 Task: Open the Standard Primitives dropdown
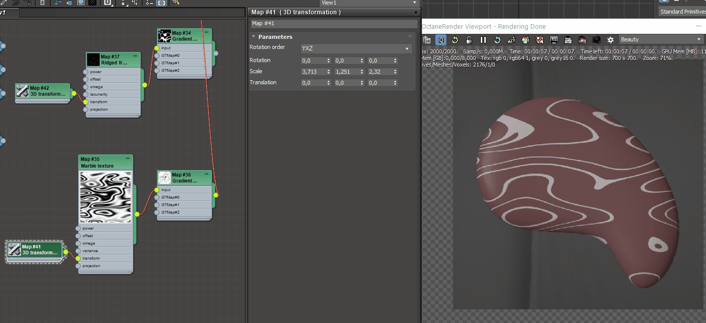(682, 12)
